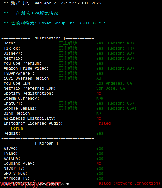Screen dimensions: 162x188
Task: Click Dazn result 'Yes (Region: KR)'
Action: (115, 43)
